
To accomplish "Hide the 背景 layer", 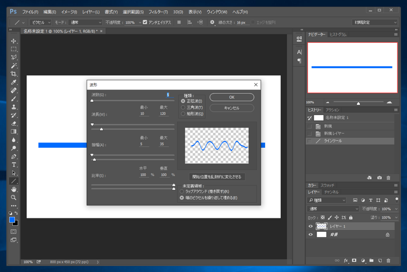I will click(x=311, y=235).
